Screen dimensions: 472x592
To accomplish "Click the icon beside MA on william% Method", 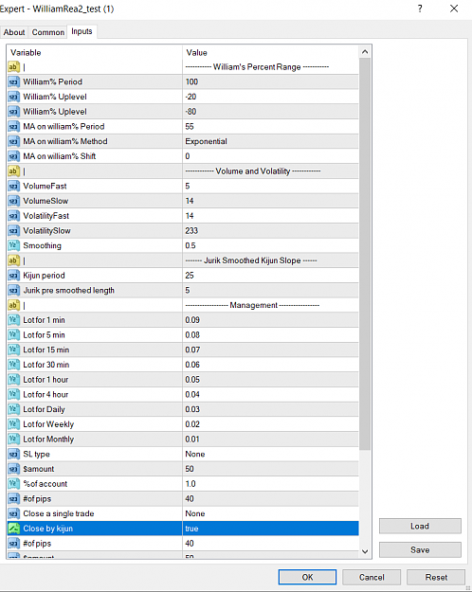I will 13,141.
